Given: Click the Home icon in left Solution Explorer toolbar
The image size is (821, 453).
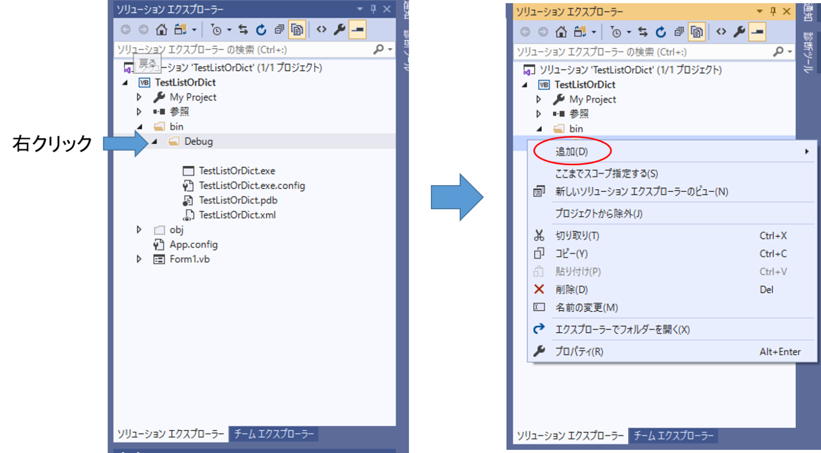Looking at the screenshot, I should coord(161,30).
